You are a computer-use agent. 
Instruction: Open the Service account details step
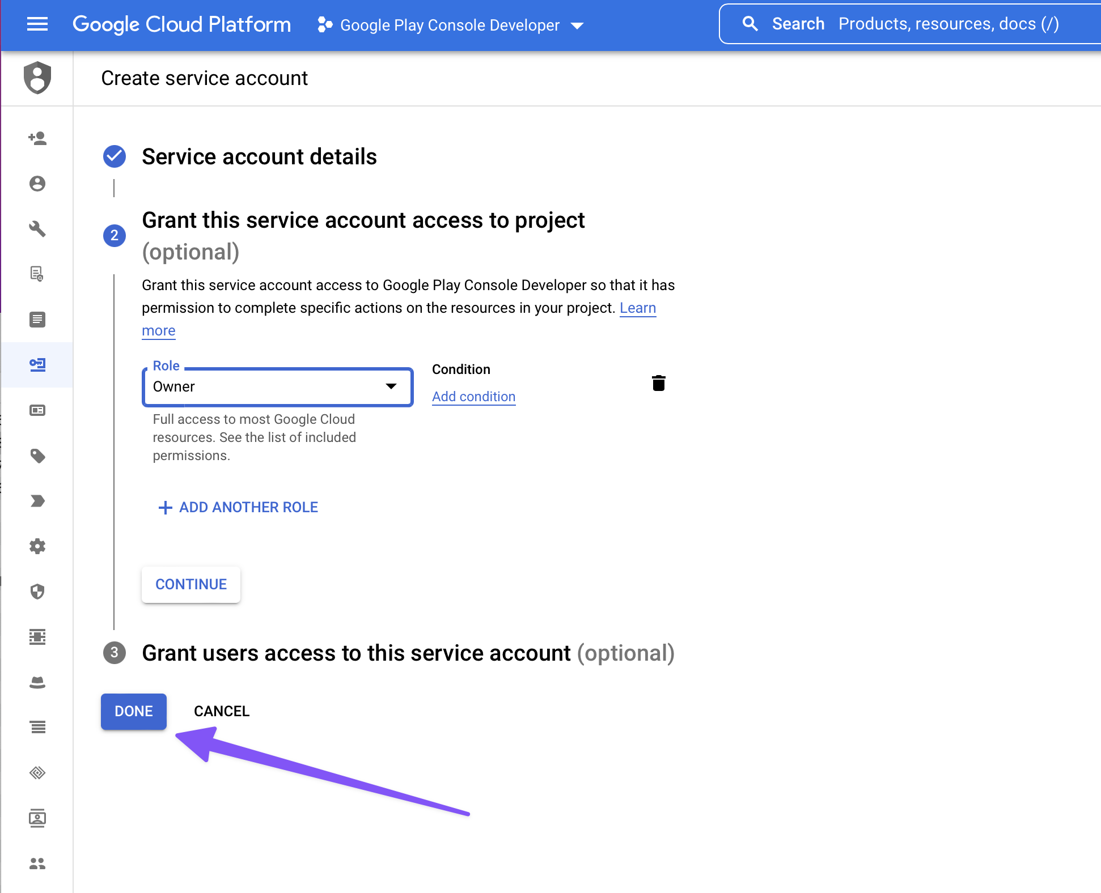tap(259, 157)
